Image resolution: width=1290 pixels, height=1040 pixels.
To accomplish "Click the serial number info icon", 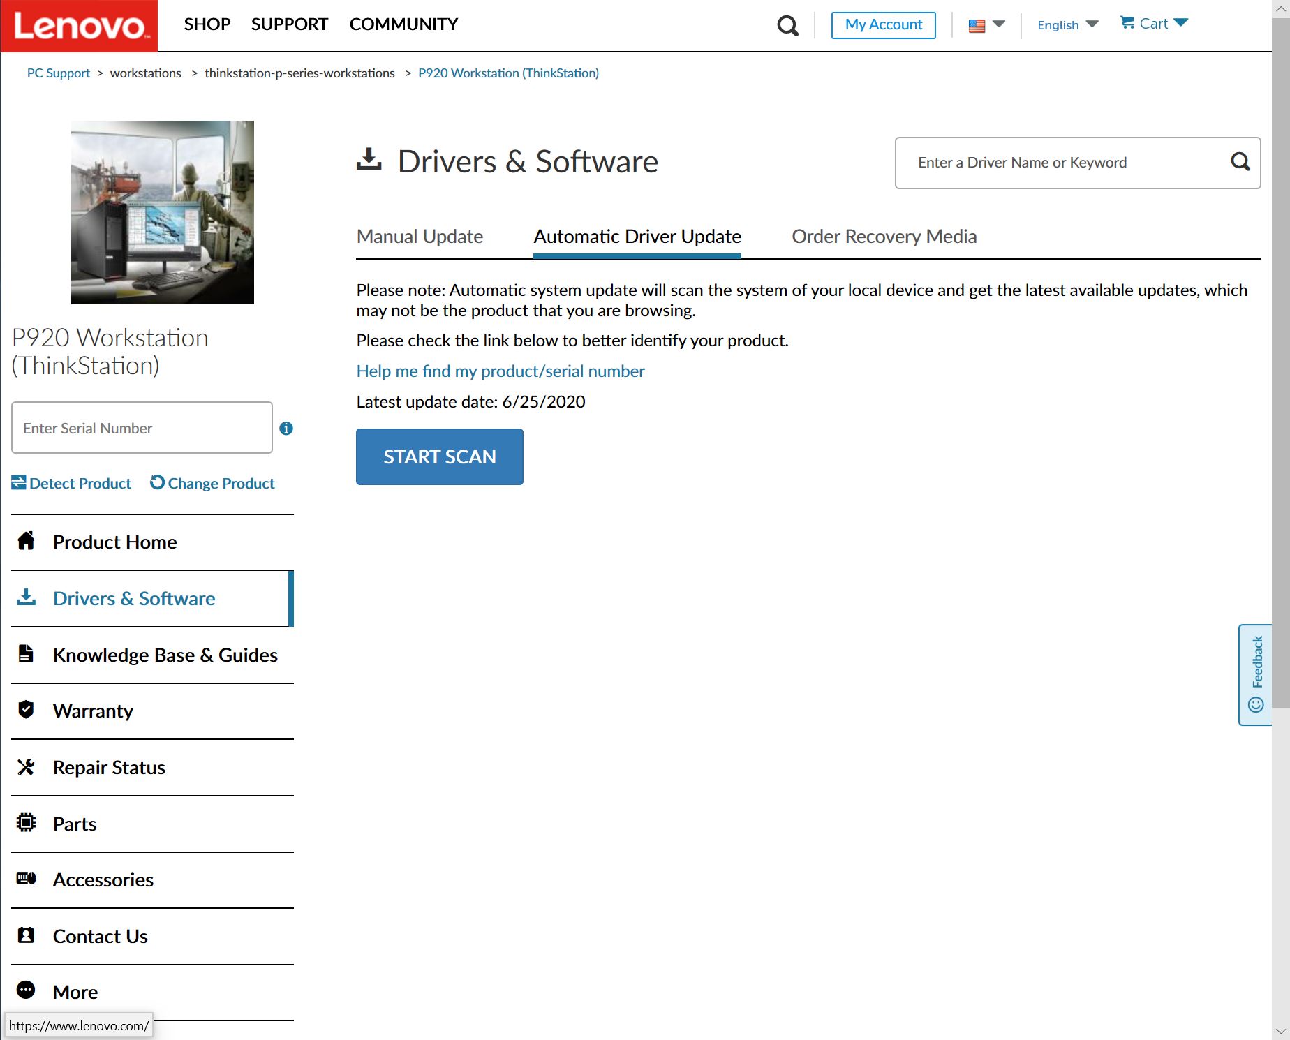I will click(286, 429).
